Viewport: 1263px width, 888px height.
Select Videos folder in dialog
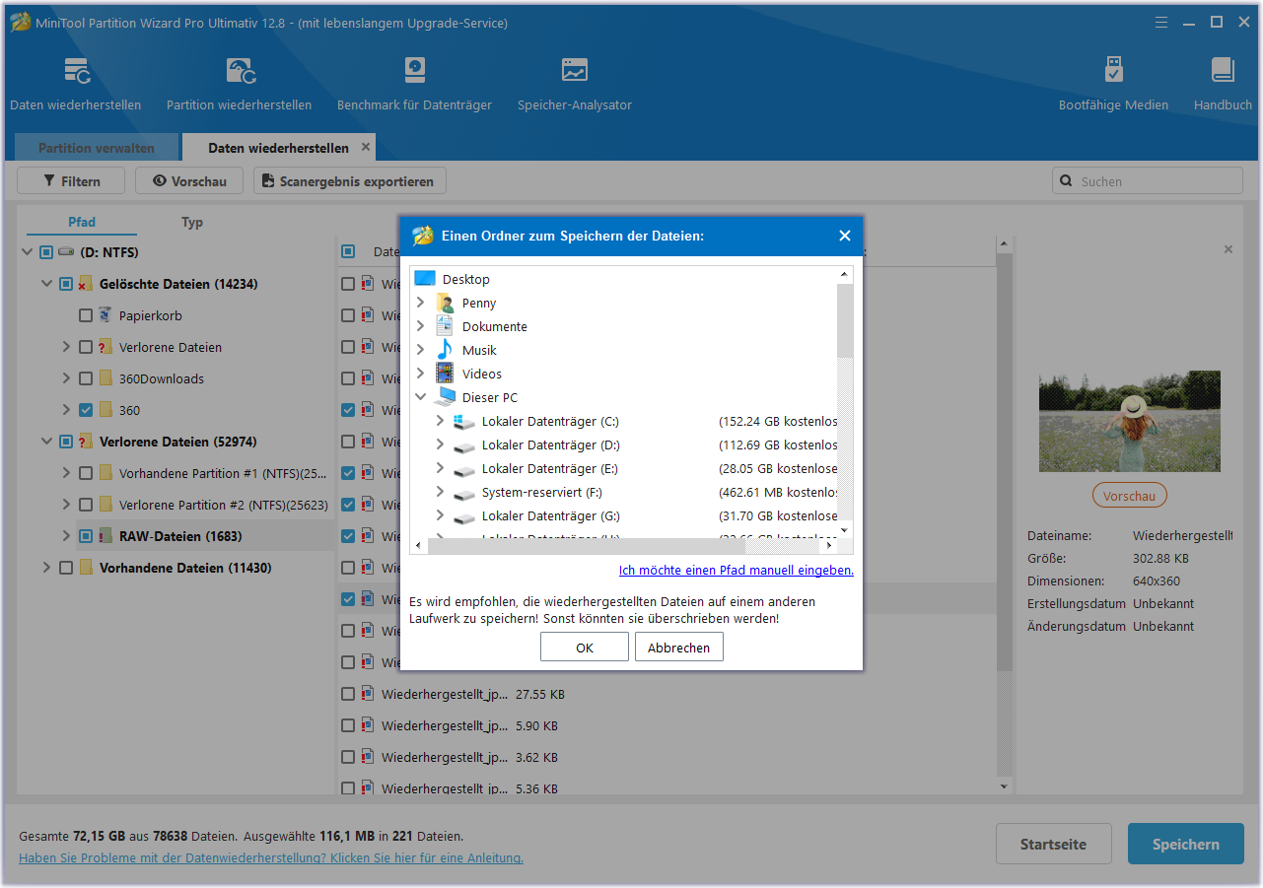[481, 374]
